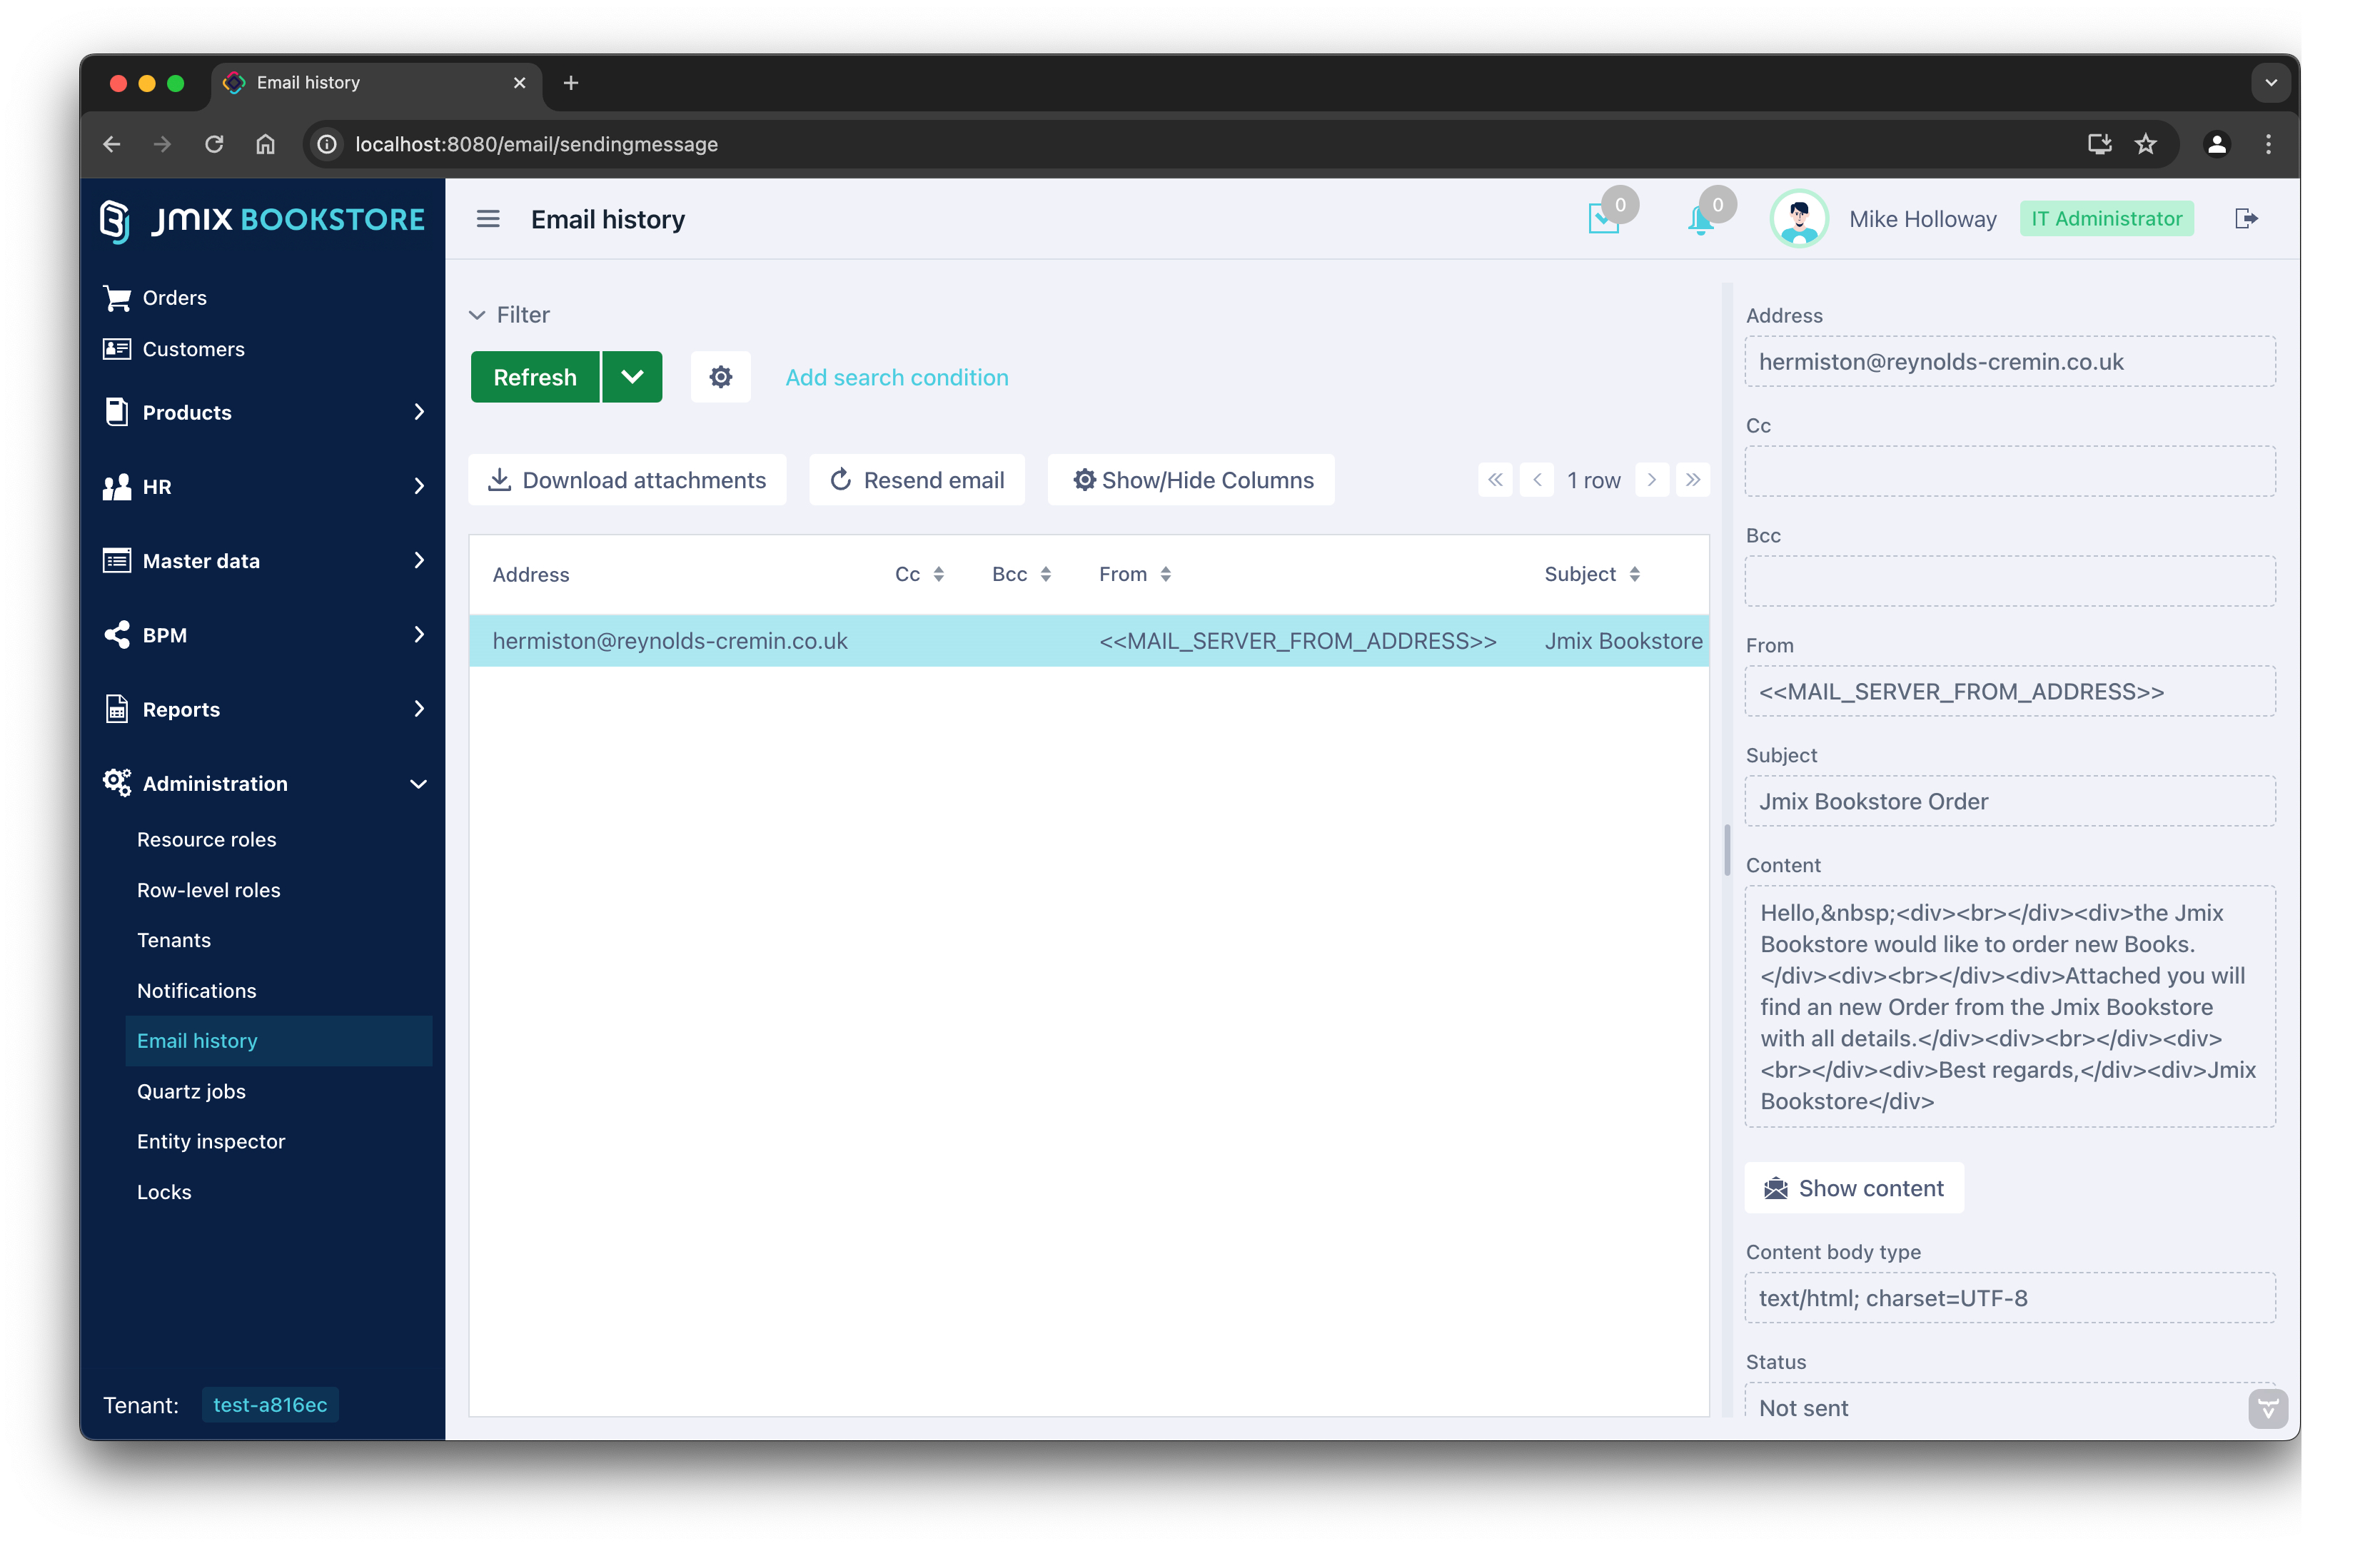Viewport: 2380px width, 1546px height.
Task: Click the logout icon beside IT Administrator
Action: pyautogui.click(x=2246, y=219)
